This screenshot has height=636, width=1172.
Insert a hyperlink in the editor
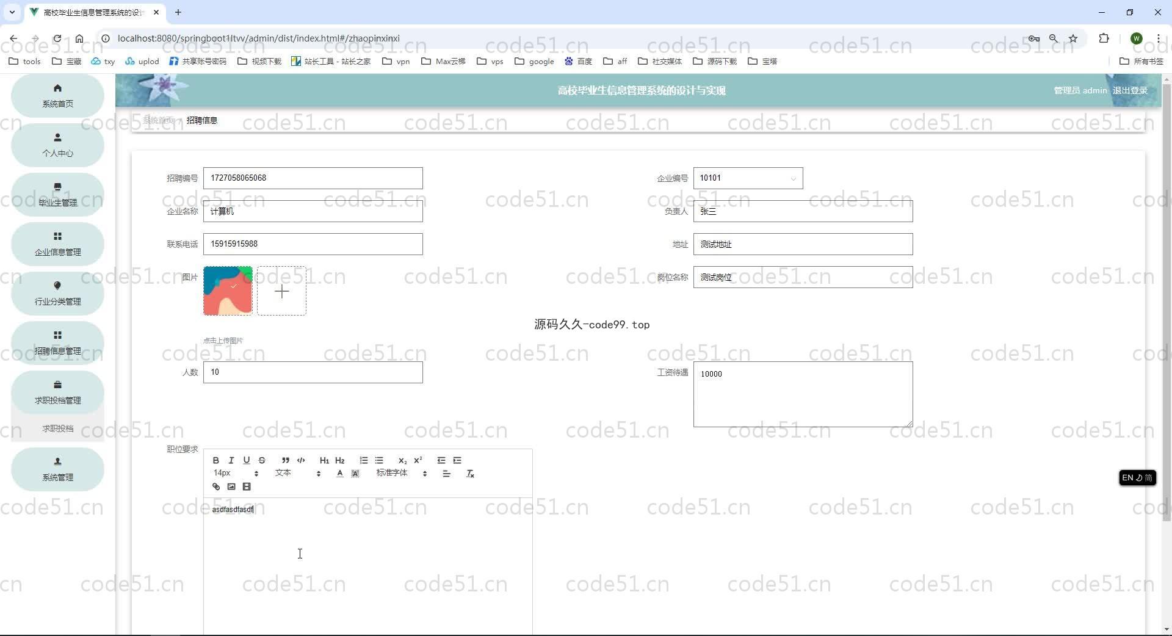(x=215, y=486)
